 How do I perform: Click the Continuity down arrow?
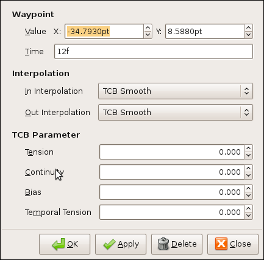point(248,175)
